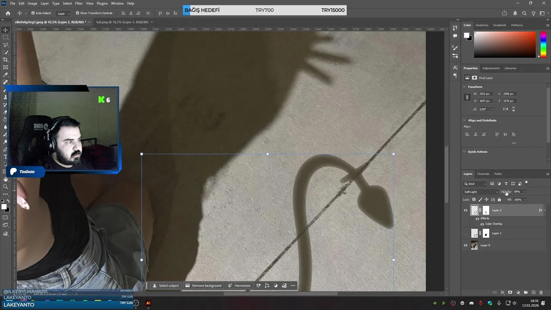This screenshot has height=310, width=551.
Task: Create a new adjustment layer icon
Action: coord(518,292)
